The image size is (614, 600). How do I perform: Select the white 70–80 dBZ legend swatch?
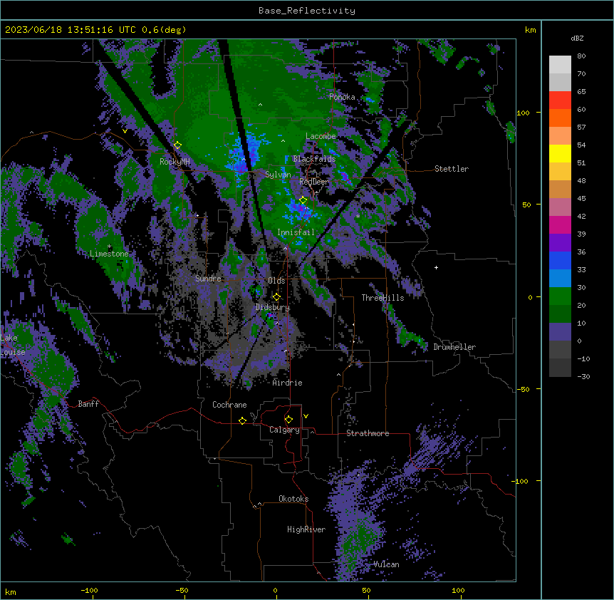click(x=560, y=65)
